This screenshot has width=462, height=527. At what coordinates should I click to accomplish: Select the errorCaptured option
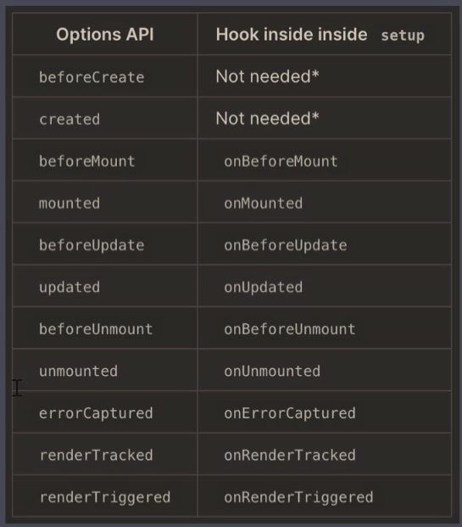point(96,413)
